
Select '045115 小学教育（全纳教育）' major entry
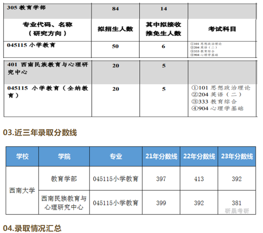click(x=48, y=92)
